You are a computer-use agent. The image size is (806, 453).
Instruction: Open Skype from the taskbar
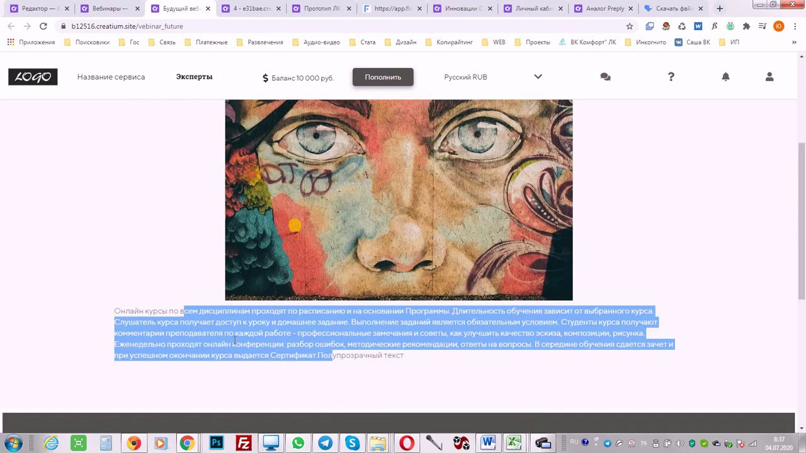[x=352, y=443]
